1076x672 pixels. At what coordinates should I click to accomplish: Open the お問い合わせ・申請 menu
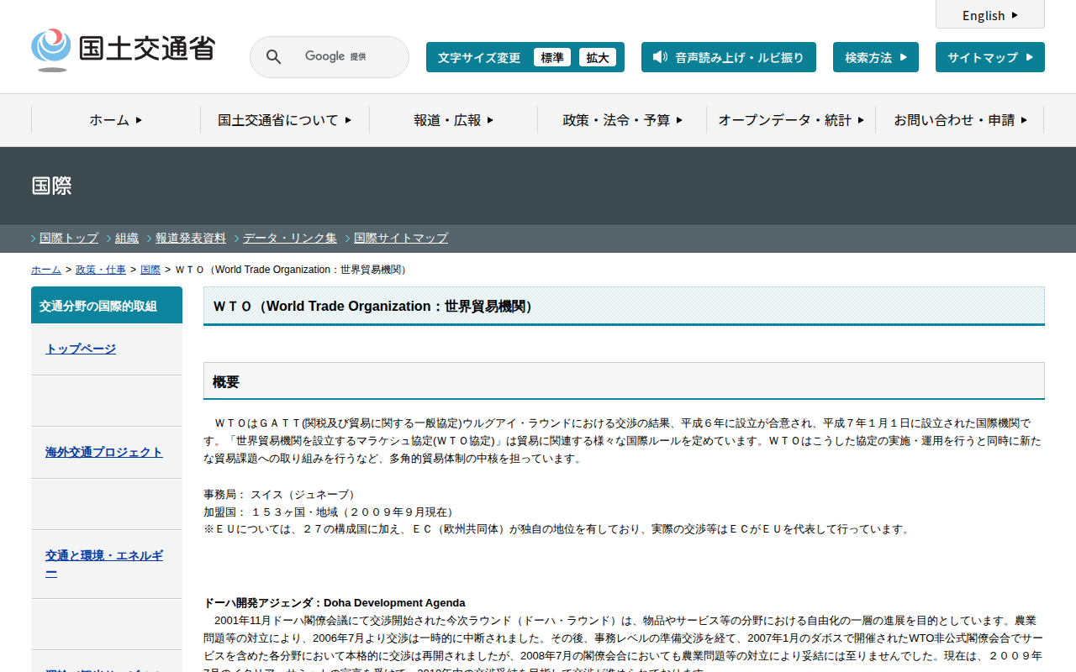click(x=959, y=120)
